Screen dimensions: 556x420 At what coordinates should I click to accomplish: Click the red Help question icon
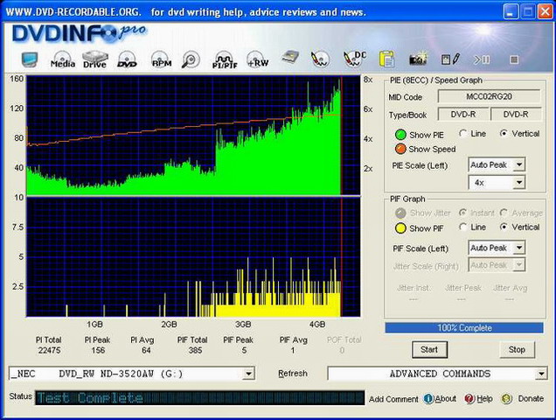click(469, 399)
